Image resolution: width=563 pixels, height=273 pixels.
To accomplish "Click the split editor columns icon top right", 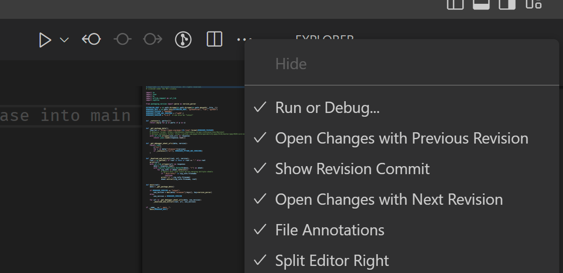I will click(455, 5).
